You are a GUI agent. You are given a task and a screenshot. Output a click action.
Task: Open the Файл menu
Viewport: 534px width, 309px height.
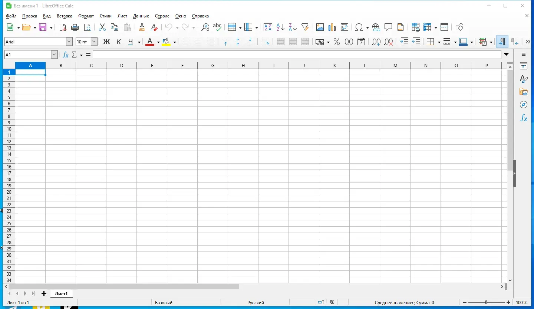click(x=11, y=16)
